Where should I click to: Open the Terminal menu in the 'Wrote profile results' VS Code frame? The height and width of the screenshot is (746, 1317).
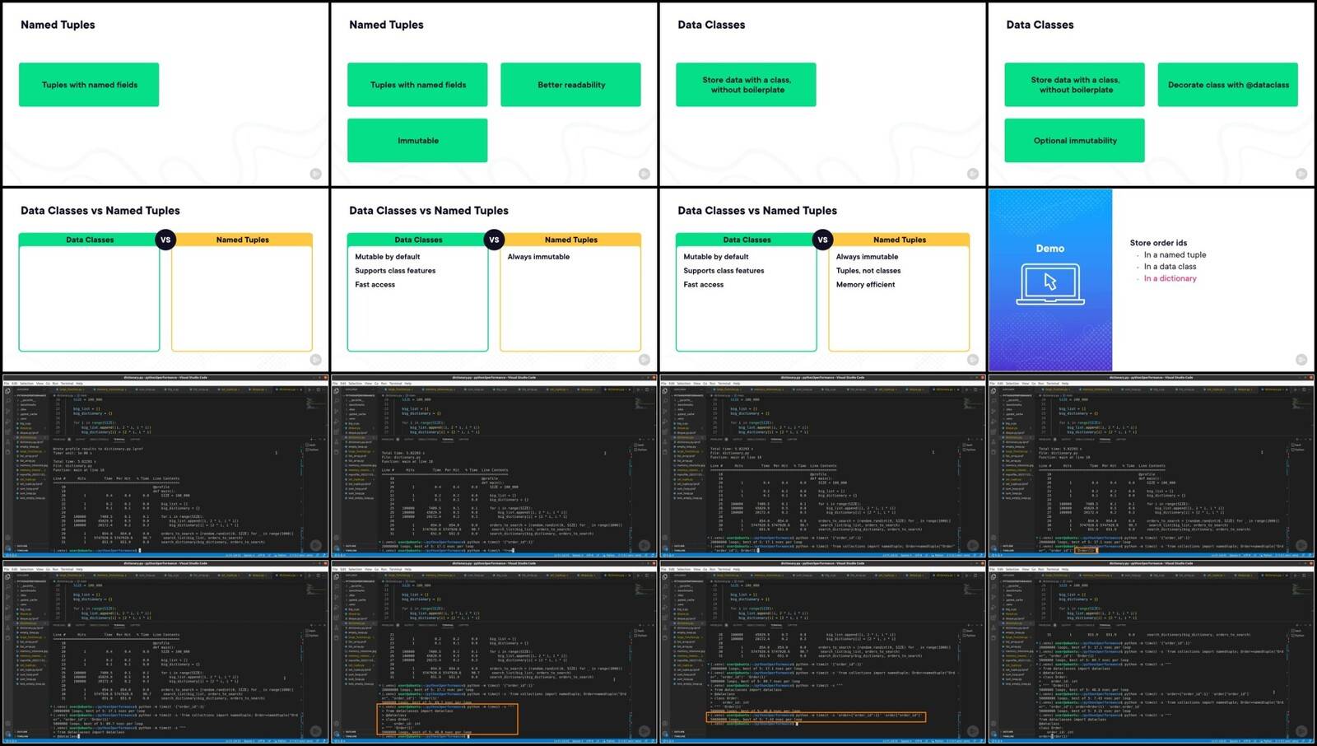pos(67,383)
